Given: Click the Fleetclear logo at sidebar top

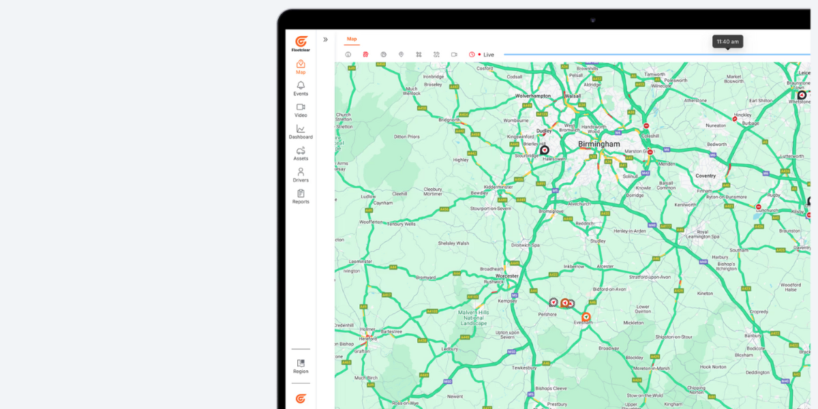Looking at the screenshot, I should tap(301, 44).
